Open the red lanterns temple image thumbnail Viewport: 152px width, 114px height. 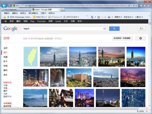(x=61, y=98)
